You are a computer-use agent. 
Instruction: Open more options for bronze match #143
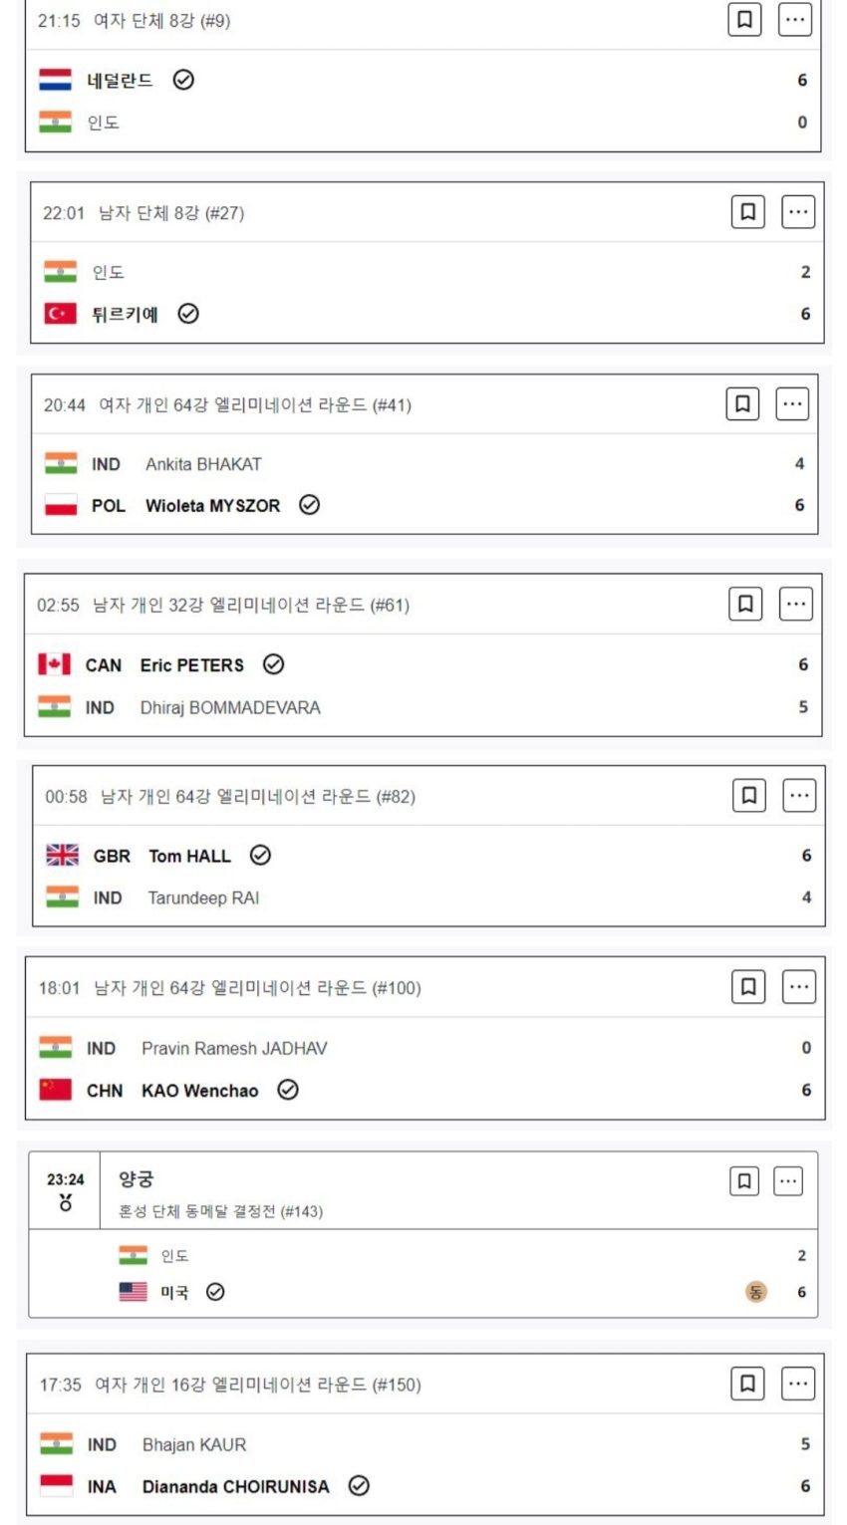pyautogui.click(x=788, y=1180)
